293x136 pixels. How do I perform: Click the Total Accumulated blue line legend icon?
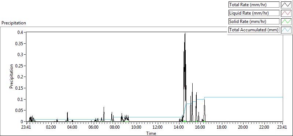286,30
